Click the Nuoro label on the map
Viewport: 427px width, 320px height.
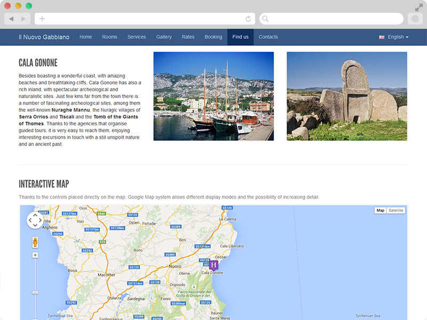175,266
